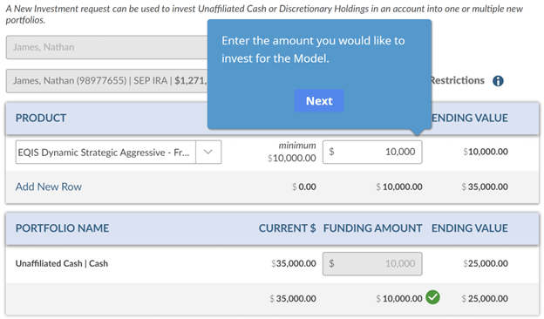
Task: Click the James, Nathan client name field
Action: (107, 47)
